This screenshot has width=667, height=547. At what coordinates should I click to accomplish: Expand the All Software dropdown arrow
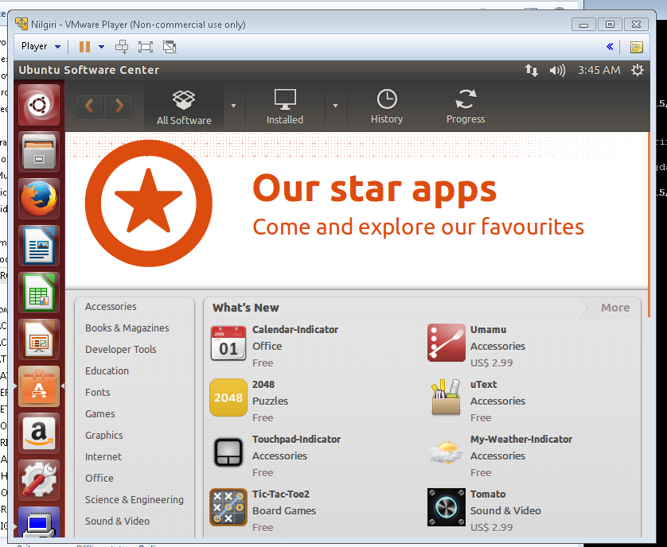point(233,106)
